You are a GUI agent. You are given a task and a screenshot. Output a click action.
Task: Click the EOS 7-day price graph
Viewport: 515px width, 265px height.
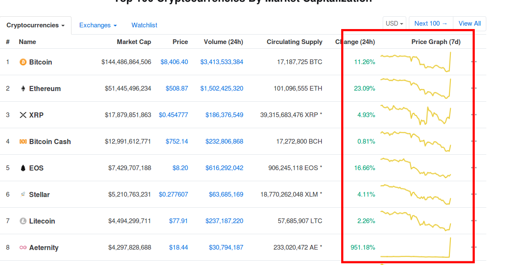416,168
